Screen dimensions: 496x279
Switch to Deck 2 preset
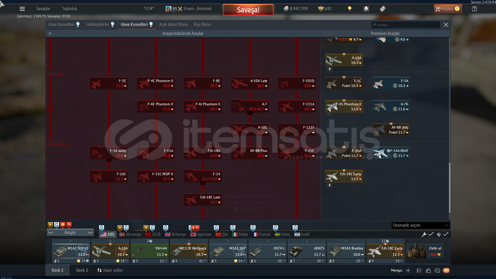pos(82,270)
